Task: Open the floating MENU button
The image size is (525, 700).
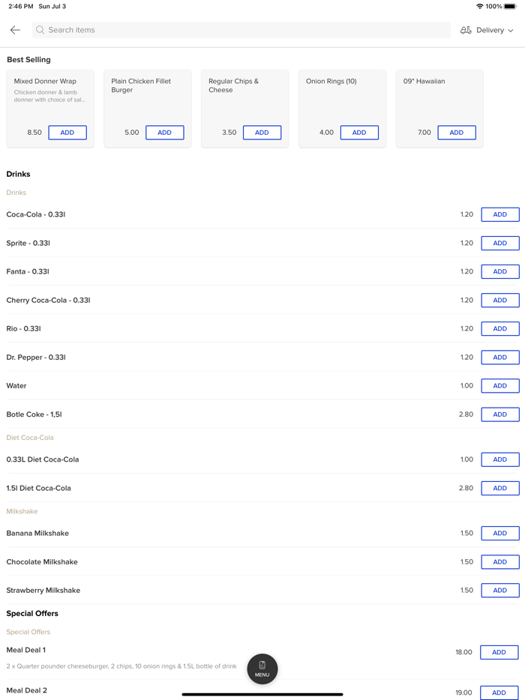Action: click(x=262, y=669)
